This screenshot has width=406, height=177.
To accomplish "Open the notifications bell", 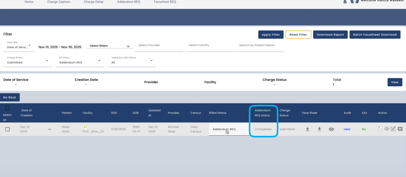I will tap(345, 2).
